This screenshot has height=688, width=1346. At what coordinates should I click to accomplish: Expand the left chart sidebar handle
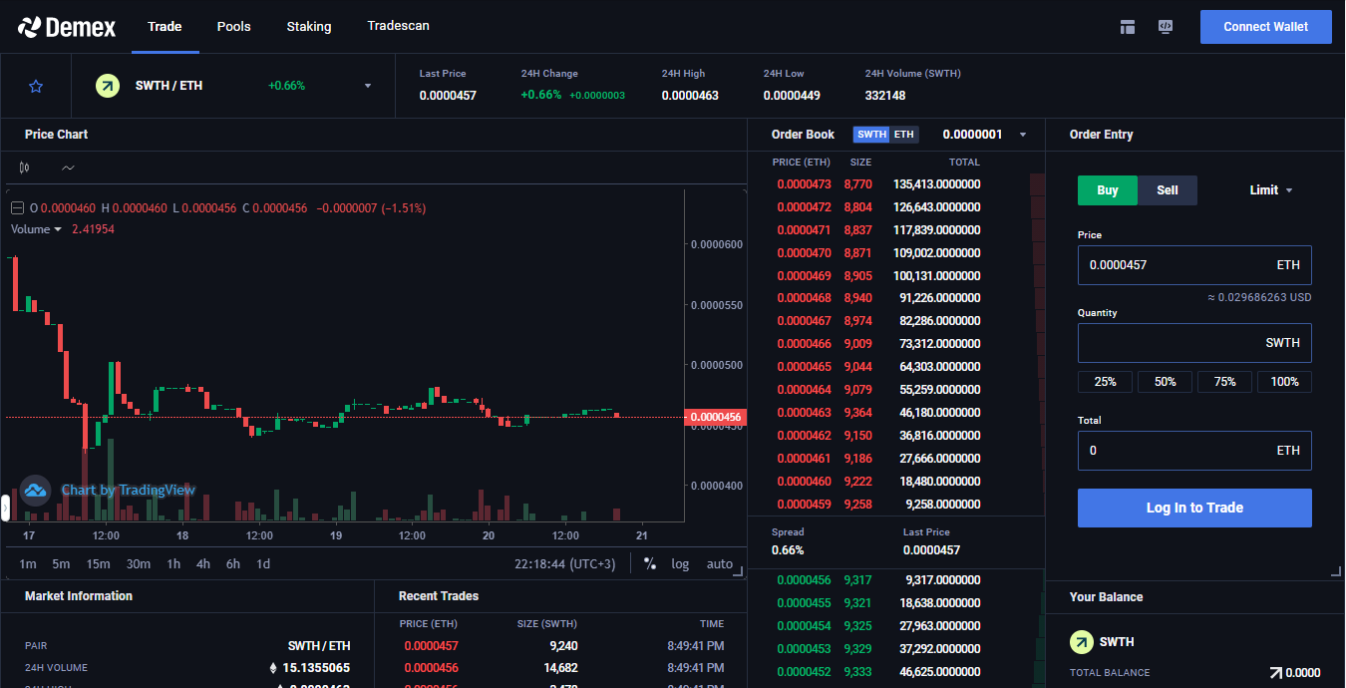tap(5, 509)
